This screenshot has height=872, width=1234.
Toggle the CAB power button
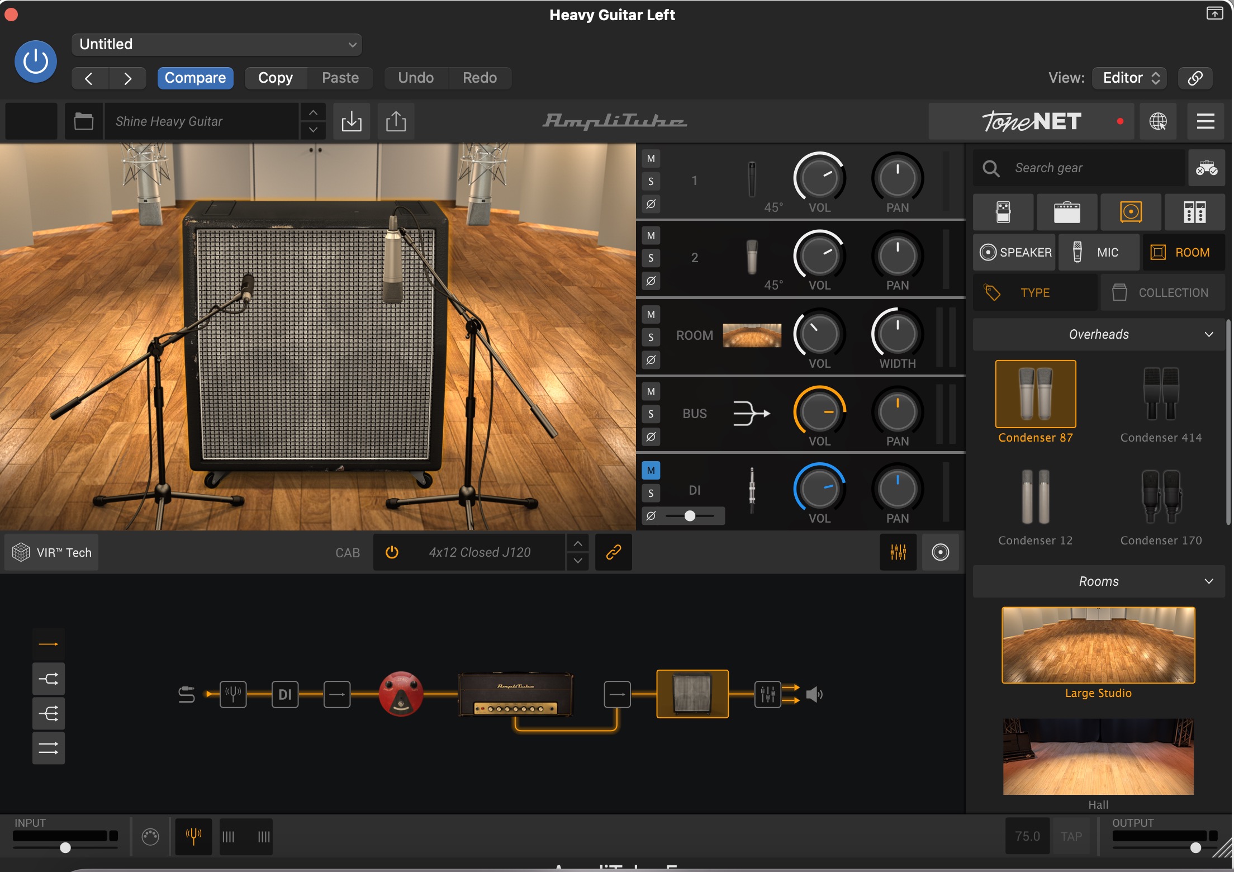[392, 553]
